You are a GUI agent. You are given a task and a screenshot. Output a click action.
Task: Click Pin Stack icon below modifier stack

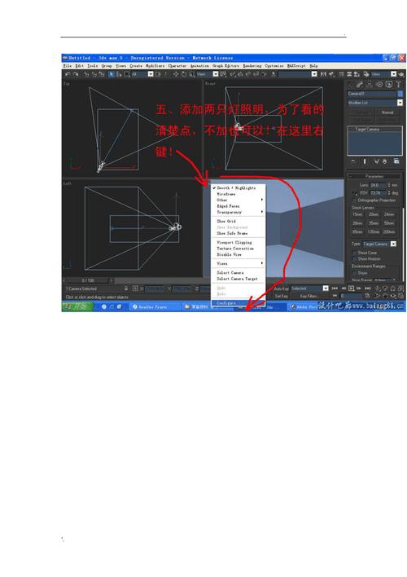353,161
